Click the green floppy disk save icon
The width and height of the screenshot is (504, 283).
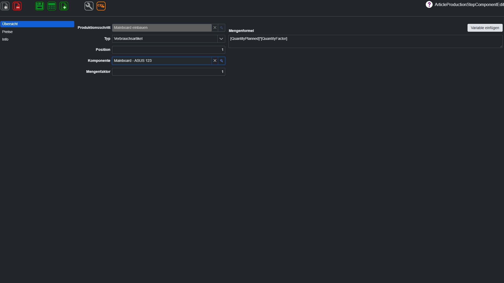[40, 6]
